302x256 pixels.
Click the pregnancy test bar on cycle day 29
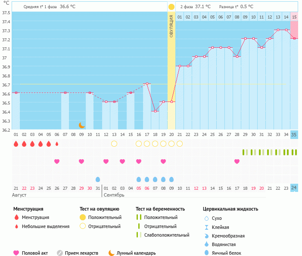click(245, 152)
